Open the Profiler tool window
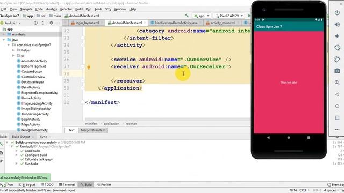 (x=104, y=184)
